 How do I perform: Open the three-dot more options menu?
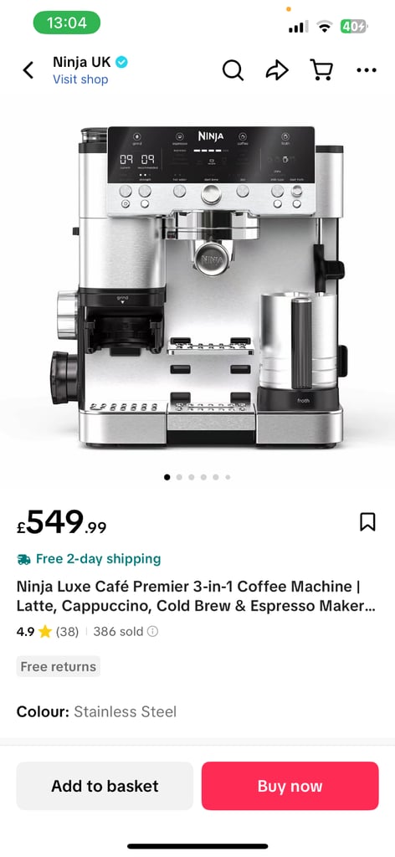(x=366, y=70)
